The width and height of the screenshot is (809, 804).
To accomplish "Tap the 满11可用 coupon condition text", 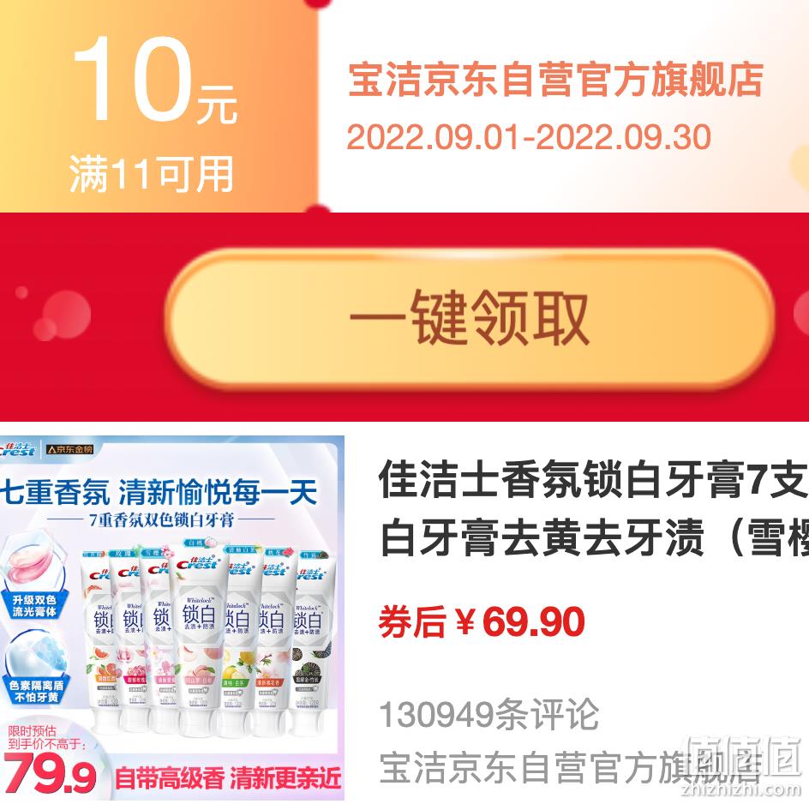I will [152, 174].
